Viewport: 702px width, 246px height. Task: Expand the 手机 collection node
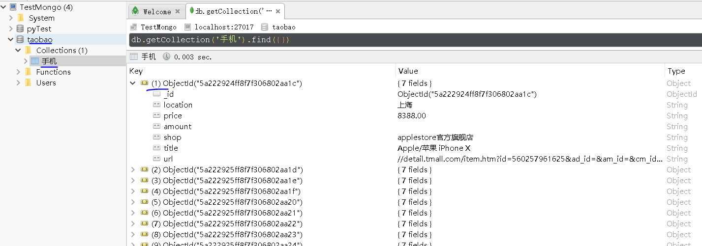point(26,61)
